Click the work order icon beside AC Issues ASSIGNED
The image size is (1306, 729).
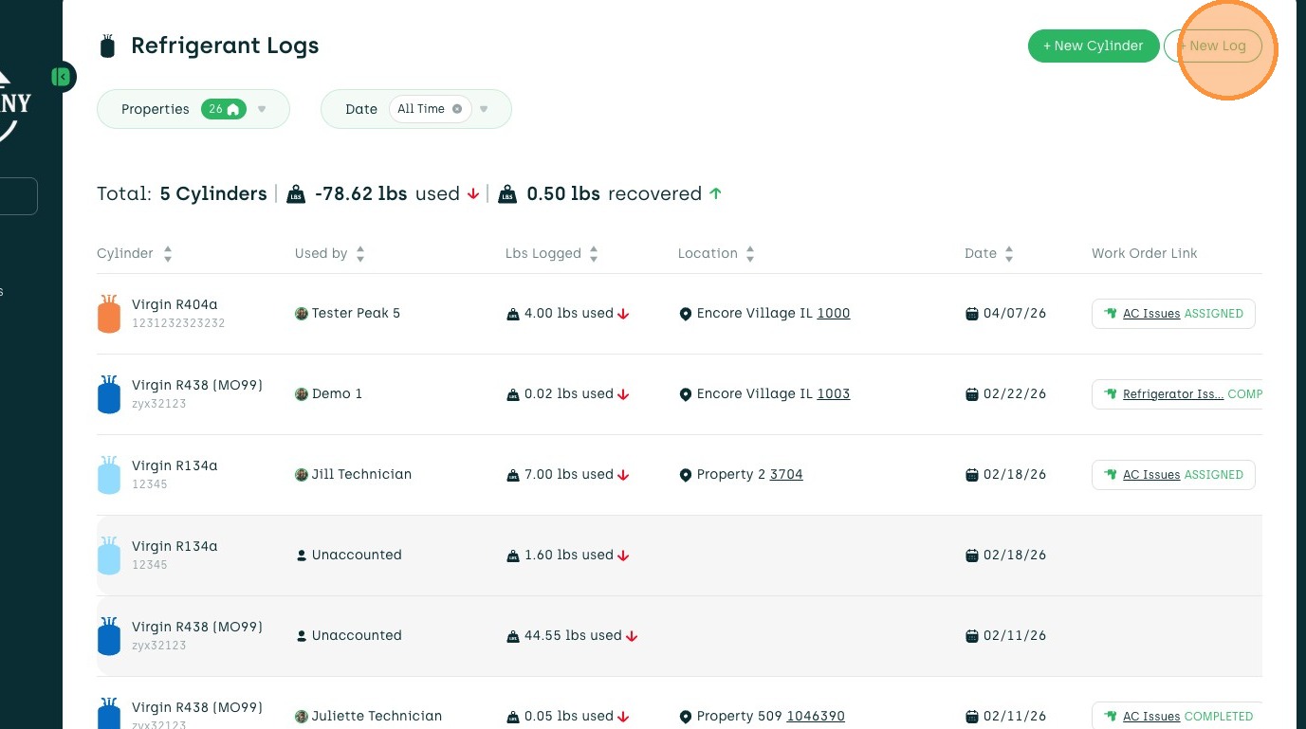pyautogui.click(x=1110, y=314)
